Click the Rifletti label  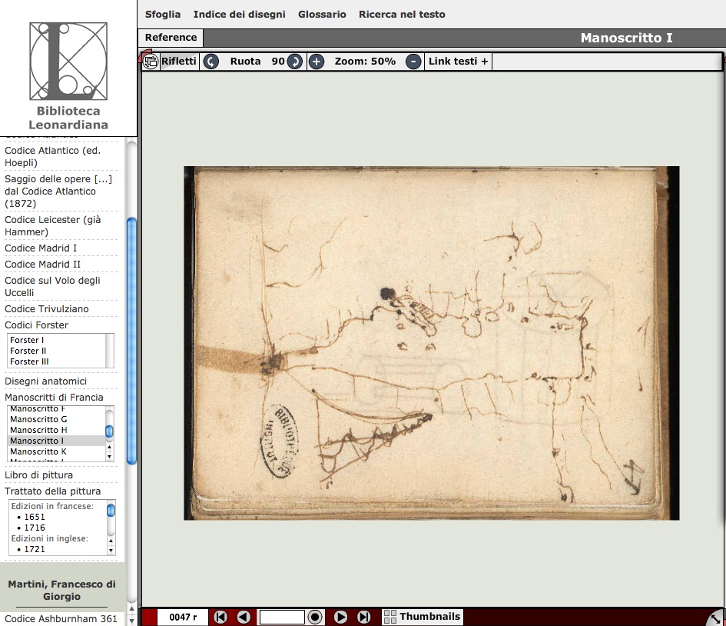[x=179, y=62]
